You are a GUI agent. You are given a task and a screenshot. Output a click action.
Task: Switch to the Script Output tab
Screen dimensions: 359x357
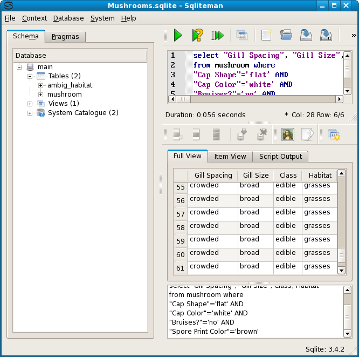click(x=280, y=157)
